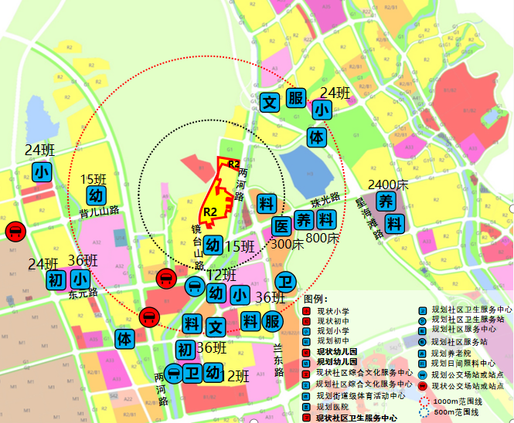The width and height of the screenshot is (514, 423).
Task: Select the 医 hospital icon labeled 300床
Action: (x=282, y=227)
